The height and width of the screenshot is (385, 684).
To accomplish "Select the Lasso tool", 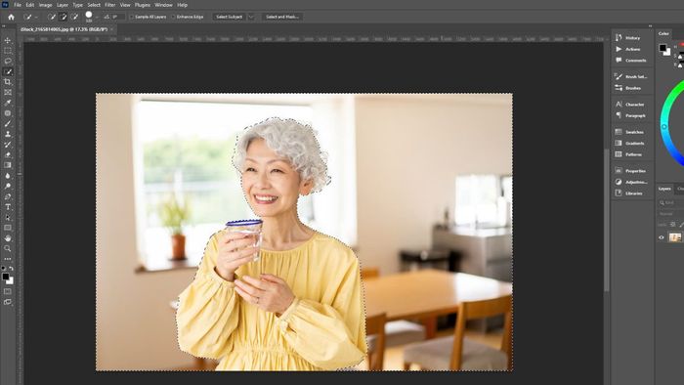I will [x=8, y=61].
